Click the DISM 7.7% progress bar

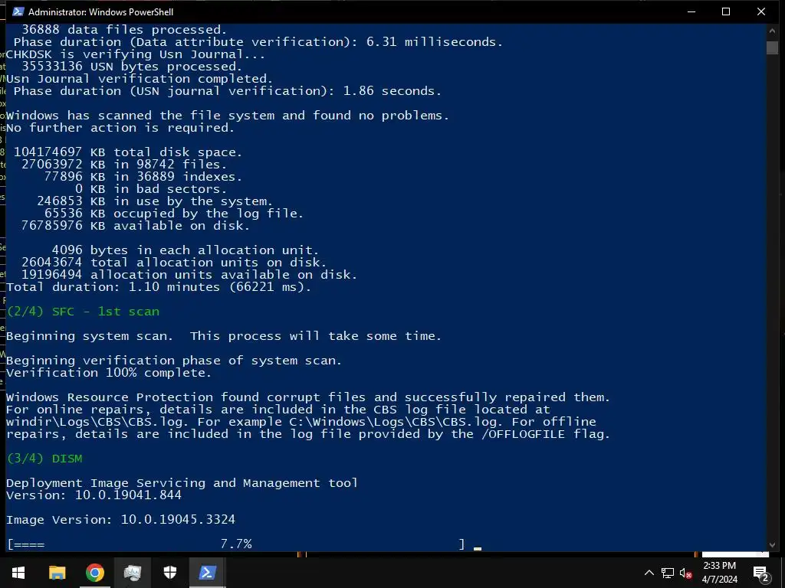coord(236,544)
